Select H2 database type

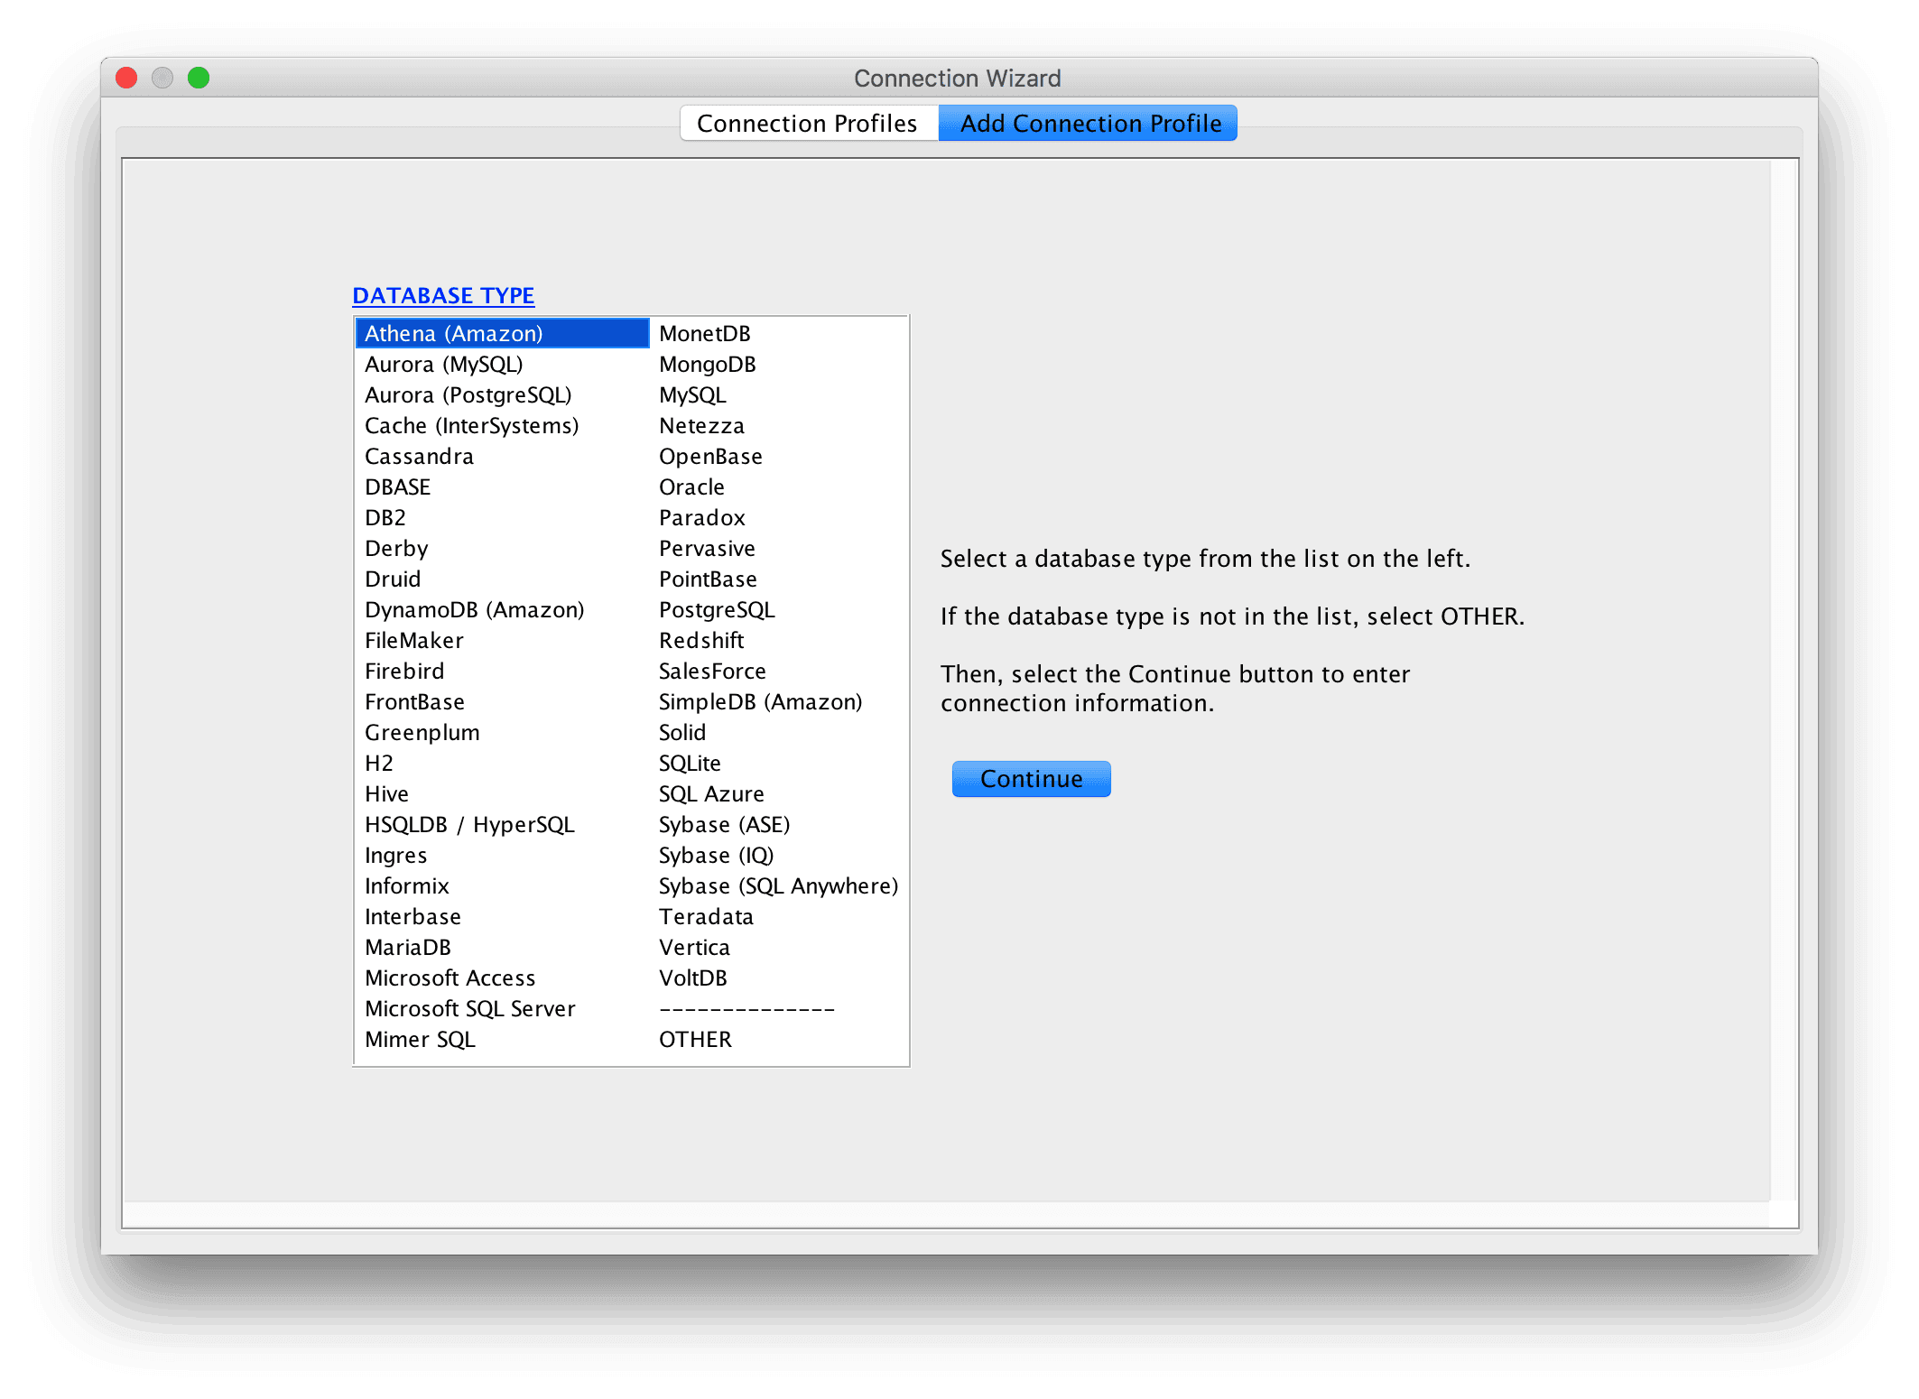(503, 763)
